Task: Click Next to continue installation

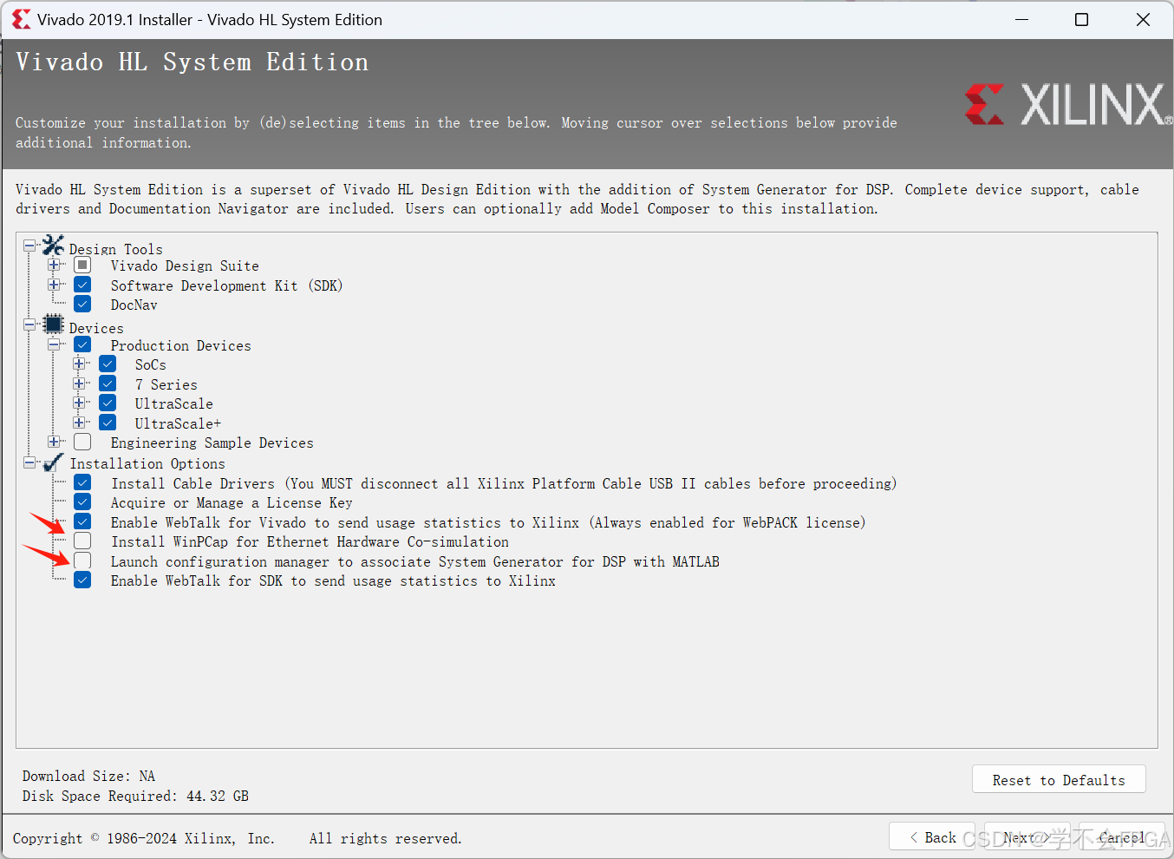Action: pos(1027,836)
